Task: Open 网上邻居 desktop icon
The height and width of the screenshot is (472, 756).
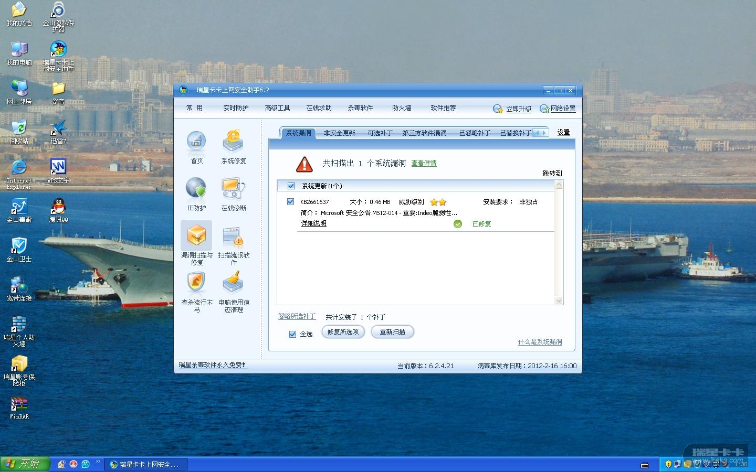Action: click(x=19, y=93)
